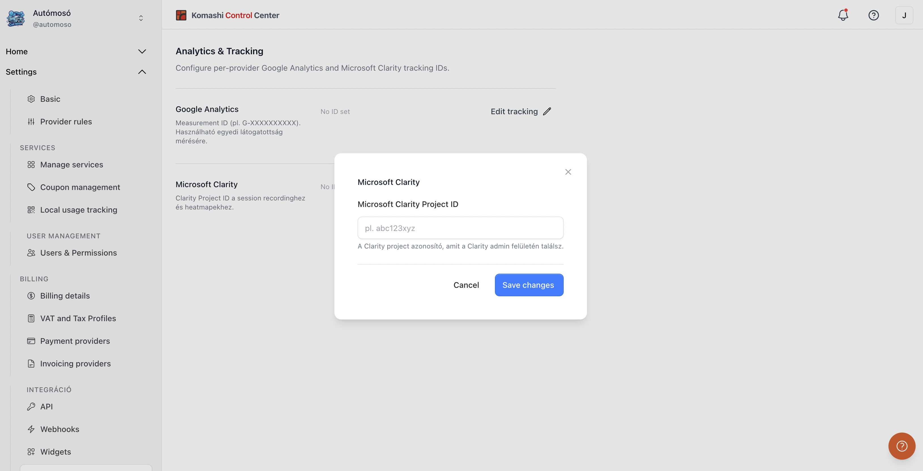Click the Autómosó car wash avatar
The height and width of the screenshot is (471, 923).
pos(15,18)
